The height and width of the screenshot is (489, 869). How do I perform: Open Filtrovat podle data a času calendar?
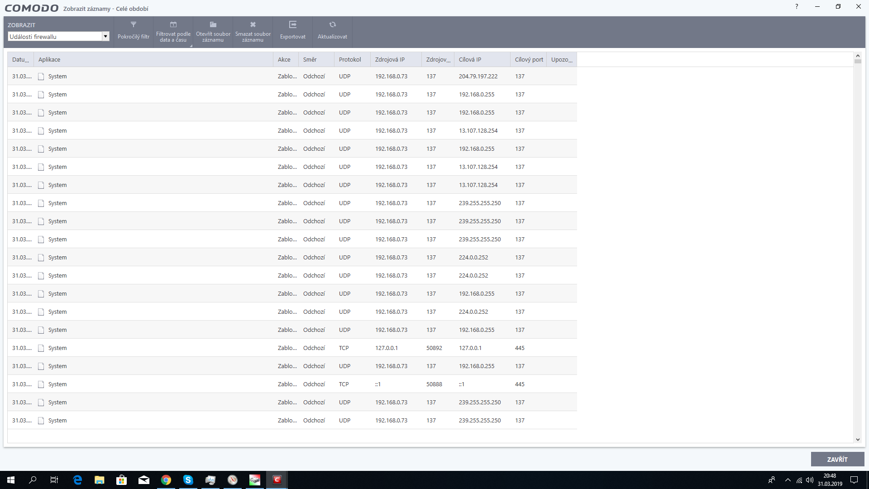tap(173, 25)
